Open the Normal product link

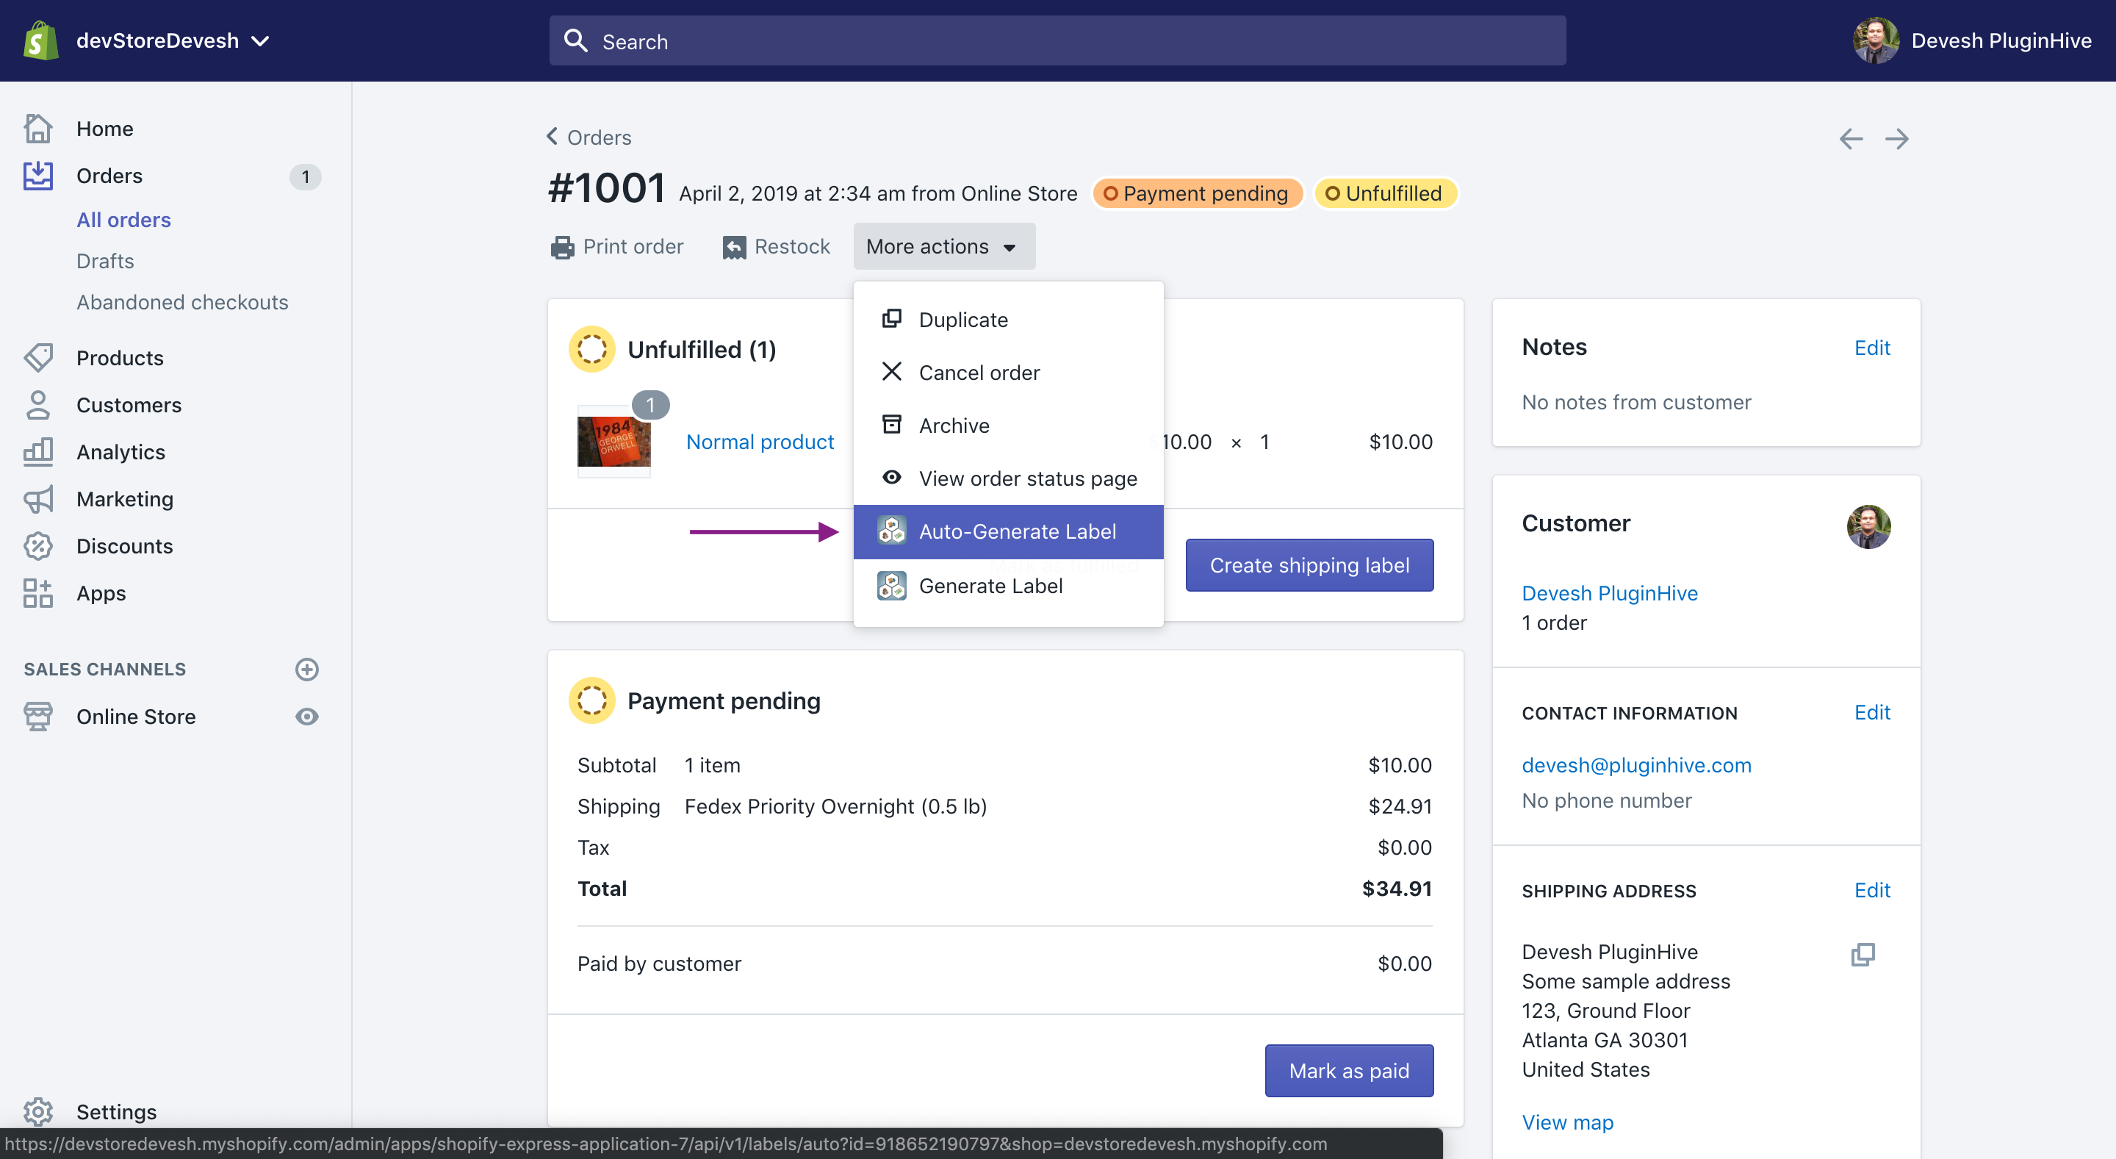pyautogui.click(x=760, y=441)
